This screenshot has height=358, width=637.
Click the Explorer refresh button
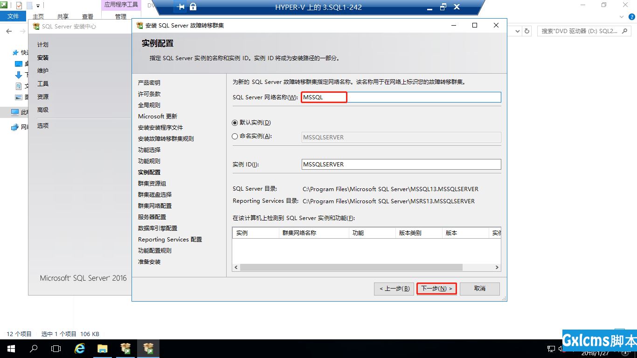coord(527,31)
